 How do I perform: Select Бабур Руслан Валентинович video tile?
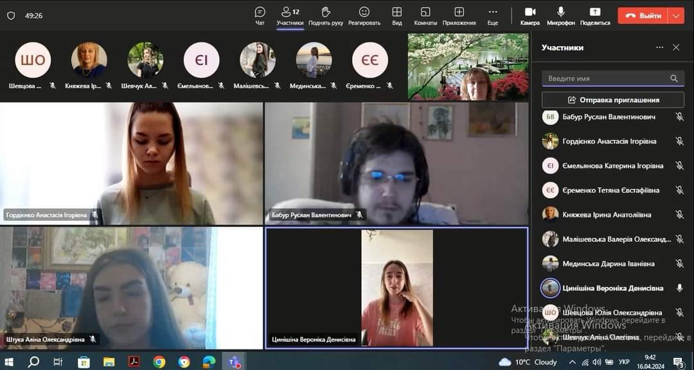click(396, 164)
